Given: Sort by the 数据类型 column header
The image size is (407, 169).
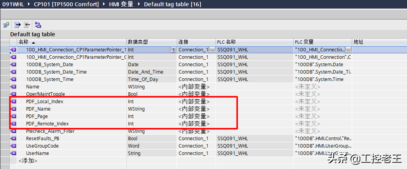Looking at the screenshot, I should 152,42.
